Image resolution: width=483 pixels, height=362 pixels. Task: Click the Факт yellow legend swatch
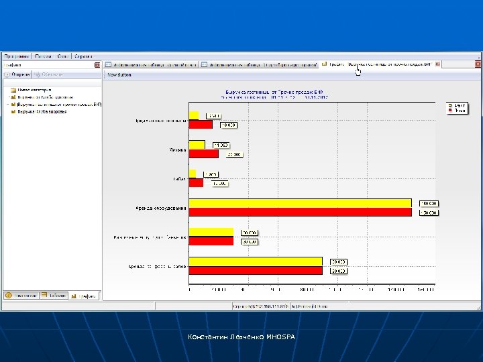[x=450, y=105]
